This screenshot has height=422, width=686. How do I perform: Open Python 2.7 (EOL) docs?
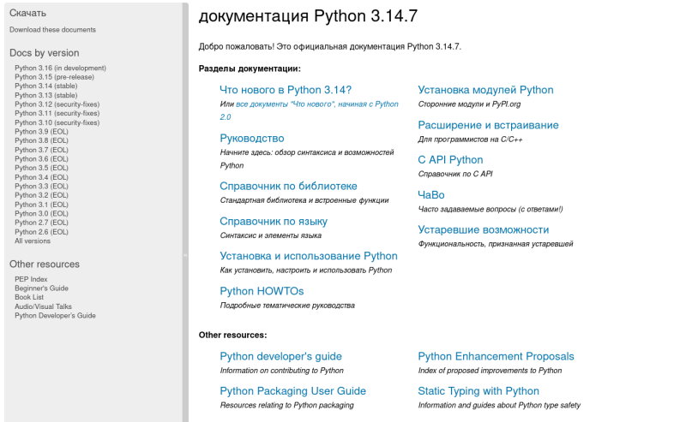41,223
